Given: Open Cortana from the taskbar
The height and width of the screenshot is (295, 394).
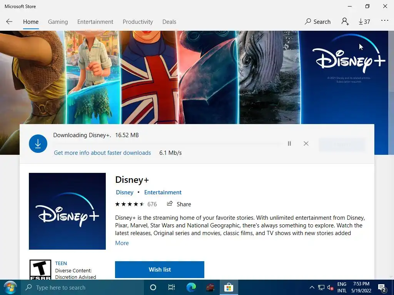Looking at the screenshot, I should pyautogui.click(x=153, y=287).
